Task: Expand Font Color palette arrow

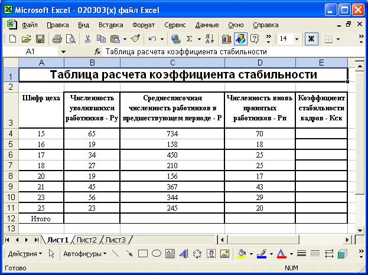Action: click(291, 254)
